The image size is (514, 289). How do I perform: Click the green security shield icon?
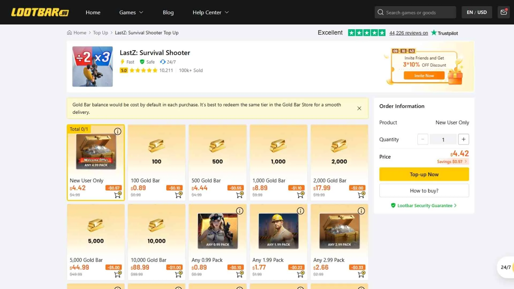[393, 206]
